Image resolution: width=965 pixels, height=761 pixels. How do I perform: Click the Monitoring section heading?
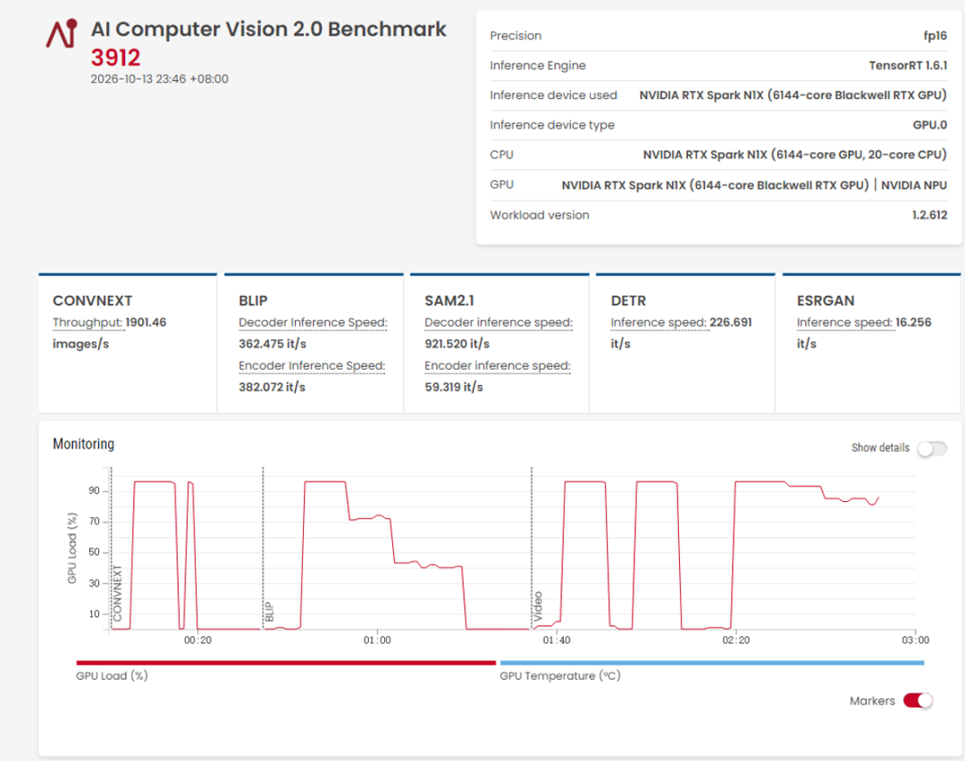coord(84,444)
